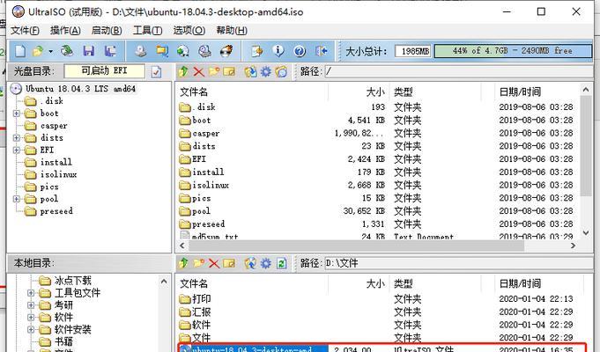Open Help with question mark icon

pos(300,51)
